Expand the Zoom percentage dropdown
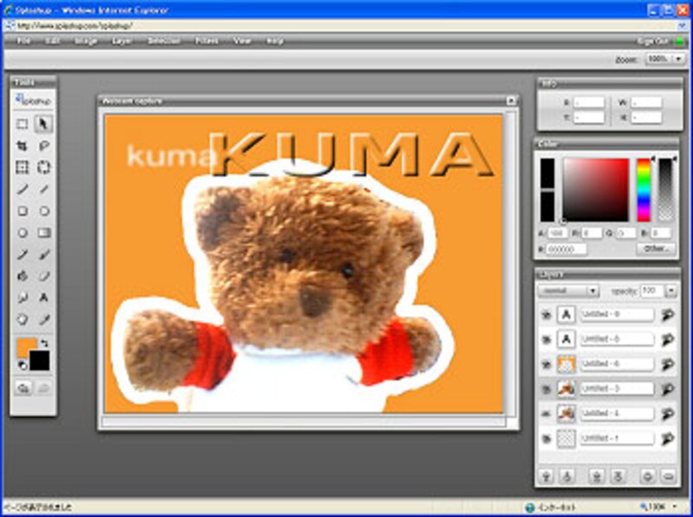693x517 pixels. 677,59
